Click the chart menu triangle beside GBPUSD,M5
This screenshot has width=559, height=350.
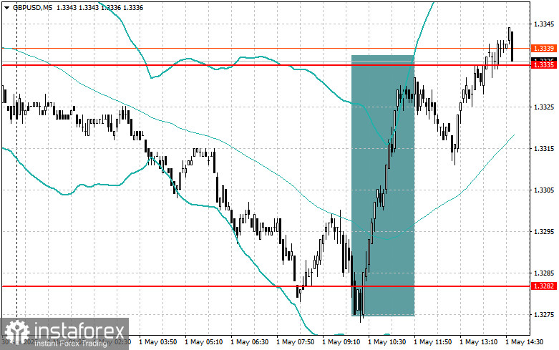[x=6, y=7]
